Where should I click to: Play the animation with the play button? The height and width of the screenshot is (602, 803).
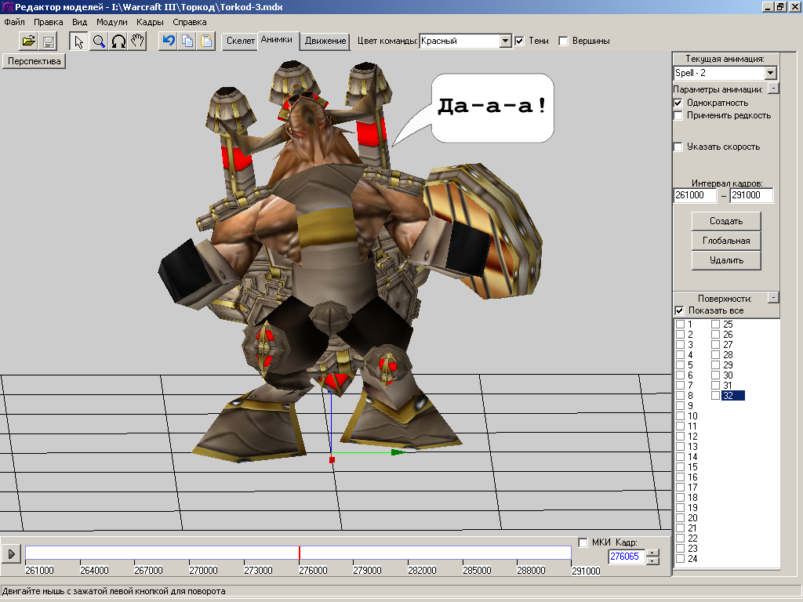pyautogui.click(x=11, y=554)
